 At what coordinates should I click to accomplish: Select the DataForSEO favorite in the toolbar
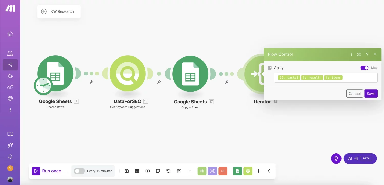point(248,171)
